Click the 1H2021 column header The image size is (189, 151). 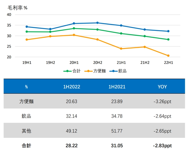tap(117, 87)
